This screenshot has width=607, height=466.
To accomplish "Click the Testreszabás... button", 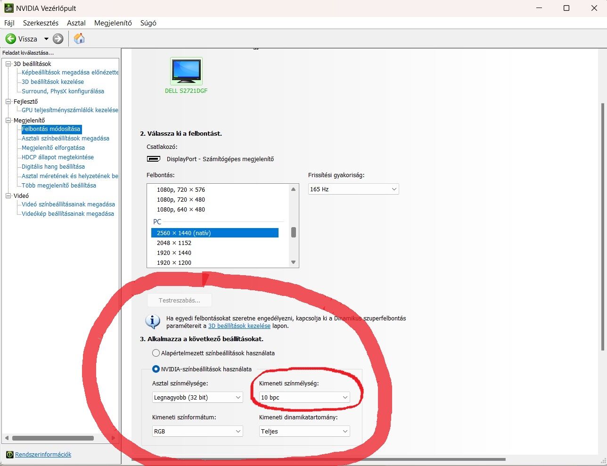I will (179, 300).
